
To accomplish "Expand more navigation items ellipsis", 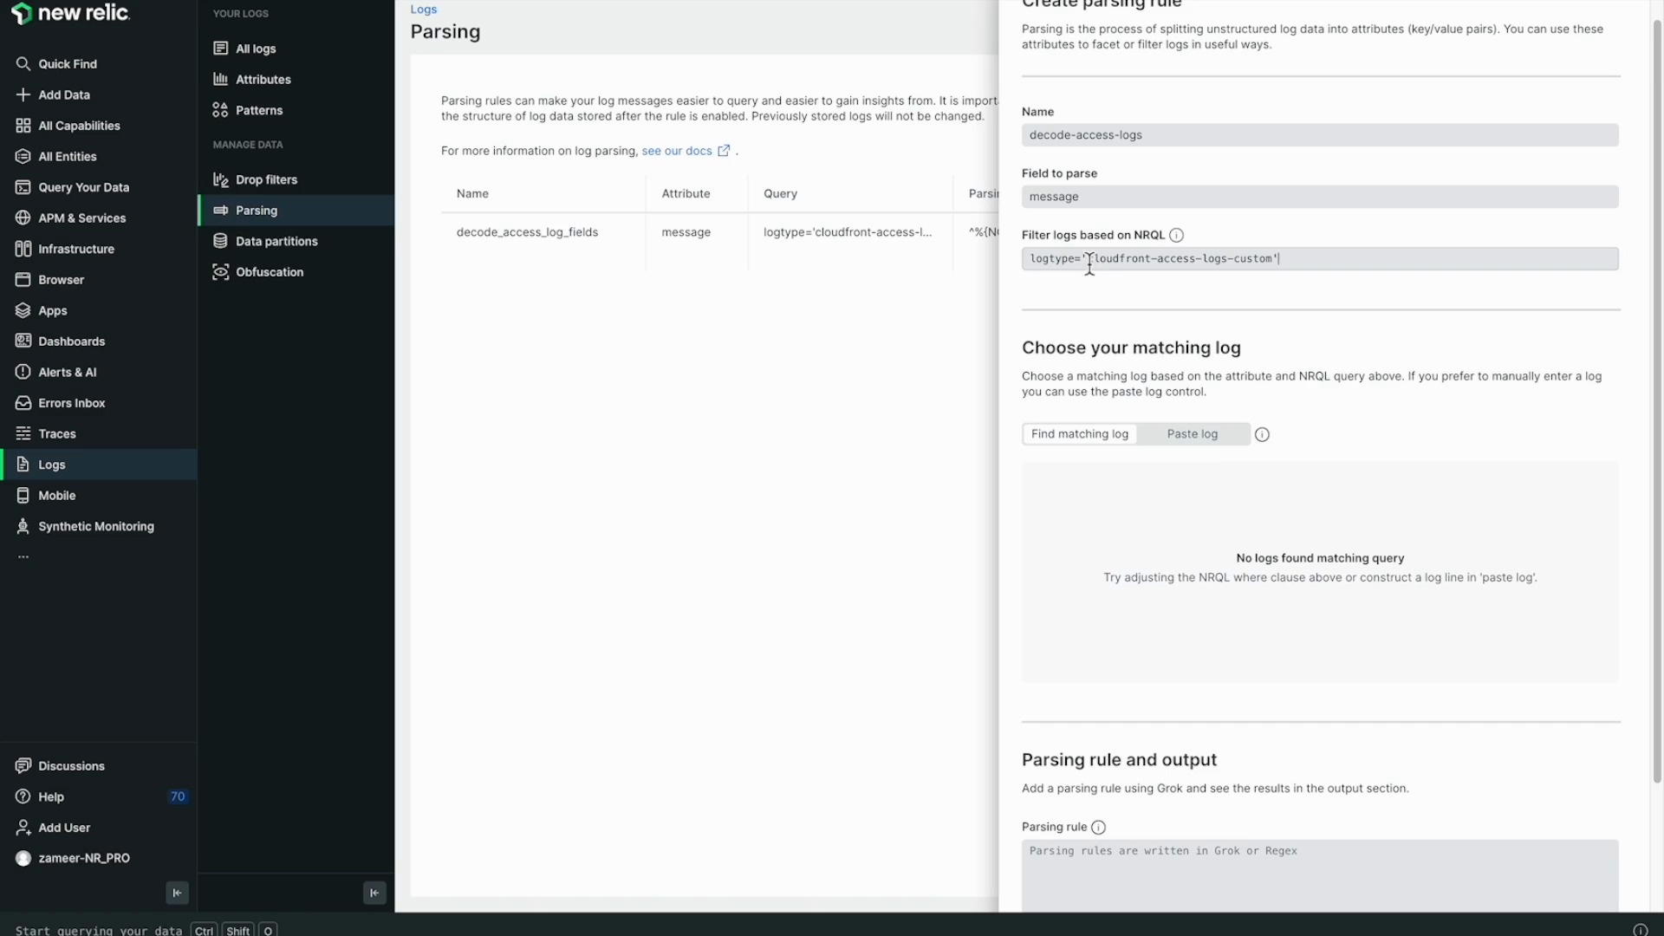I will 23,557.
